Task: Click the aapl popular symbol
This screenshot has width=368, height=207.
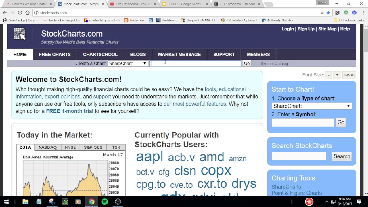Action: pos(149,157)
